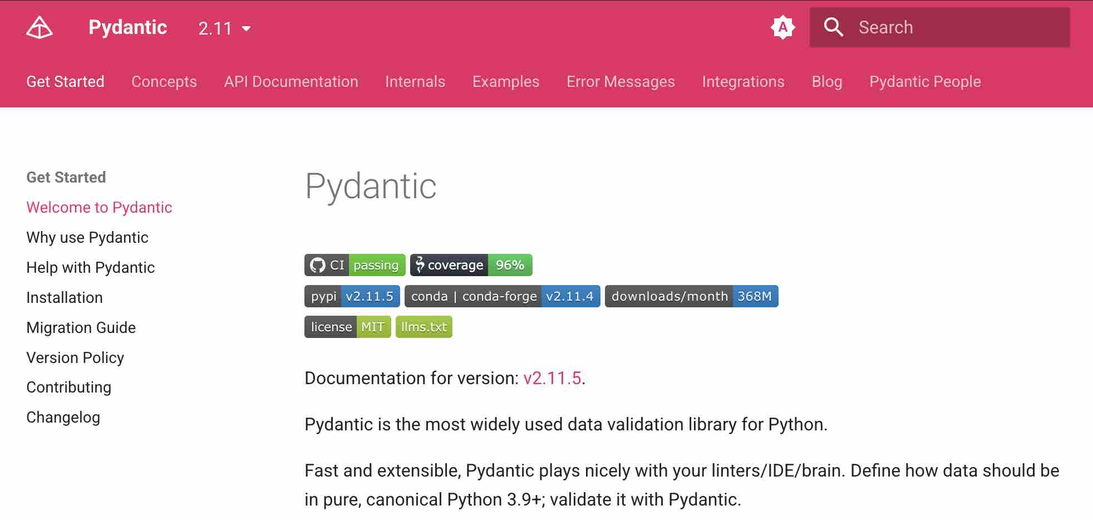Toggle the automatic color theme icon
The width and height of the screenshot is (1093, 520).
[x=783, y=27]
